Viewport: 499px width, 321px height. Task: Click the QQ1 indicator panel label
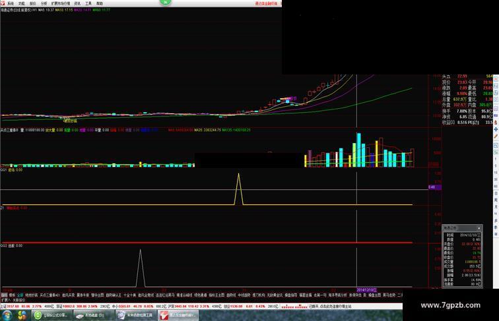point(4,170)
